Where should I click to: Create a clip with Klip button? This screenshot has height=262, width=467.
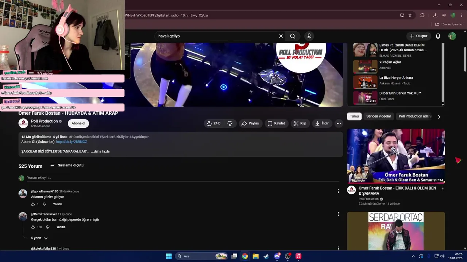pyautogui.click(x=300, y=123)
